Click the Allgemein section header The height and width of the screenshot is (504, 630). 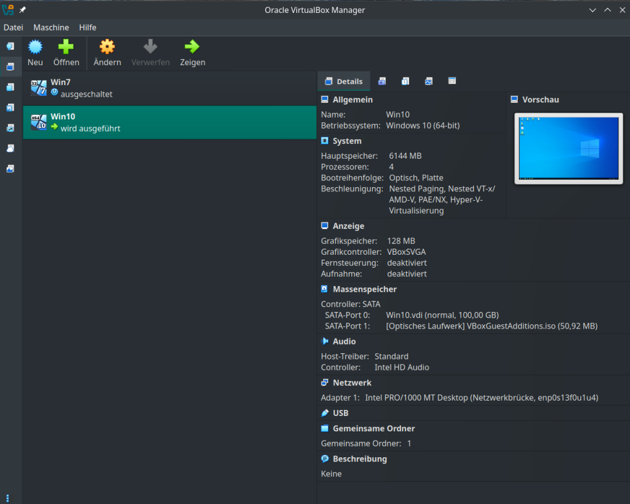point(353,100)
